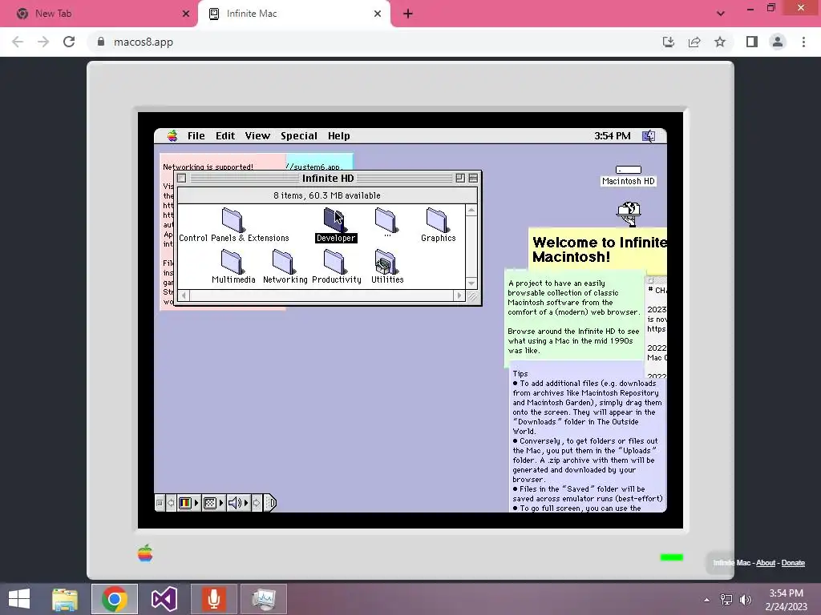Click the site lock icon
The width and height of the screenshot is (821, 615).
101,42
